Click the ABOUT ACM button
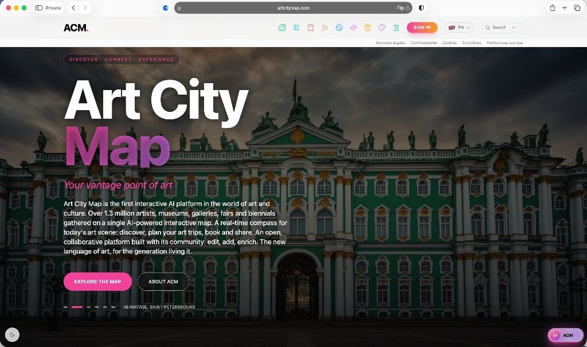The image size is (587, 347). (163, 282)
